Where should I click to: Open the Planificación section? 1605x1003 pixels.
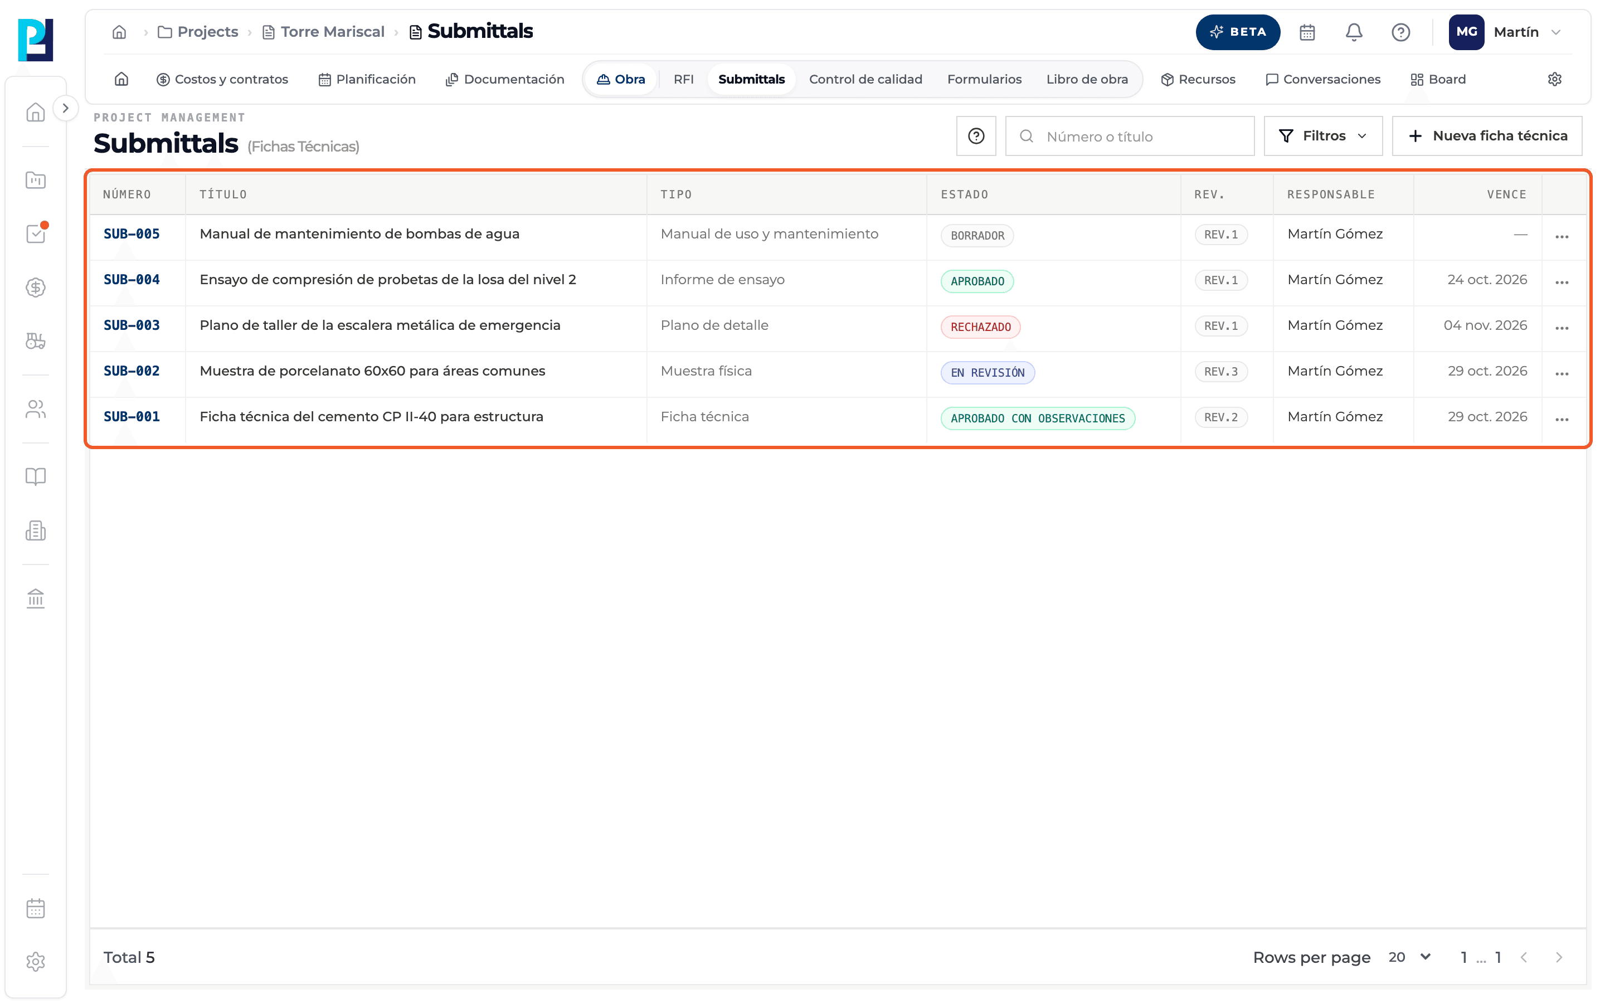click(367, 79)
